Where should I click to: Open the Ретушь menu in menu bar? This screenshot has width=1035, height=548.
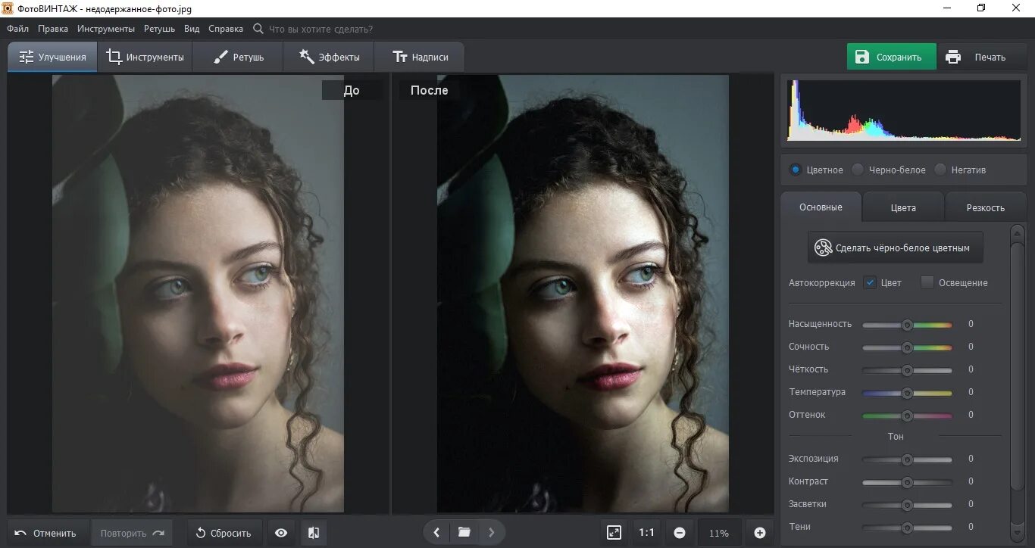(x=159, y=29)
